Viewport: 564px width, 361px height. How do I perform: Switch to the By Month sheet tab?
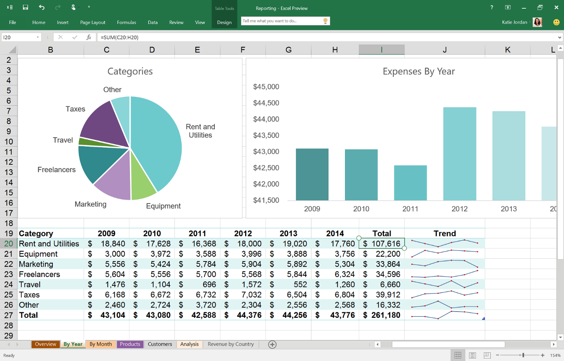point(101,344)
